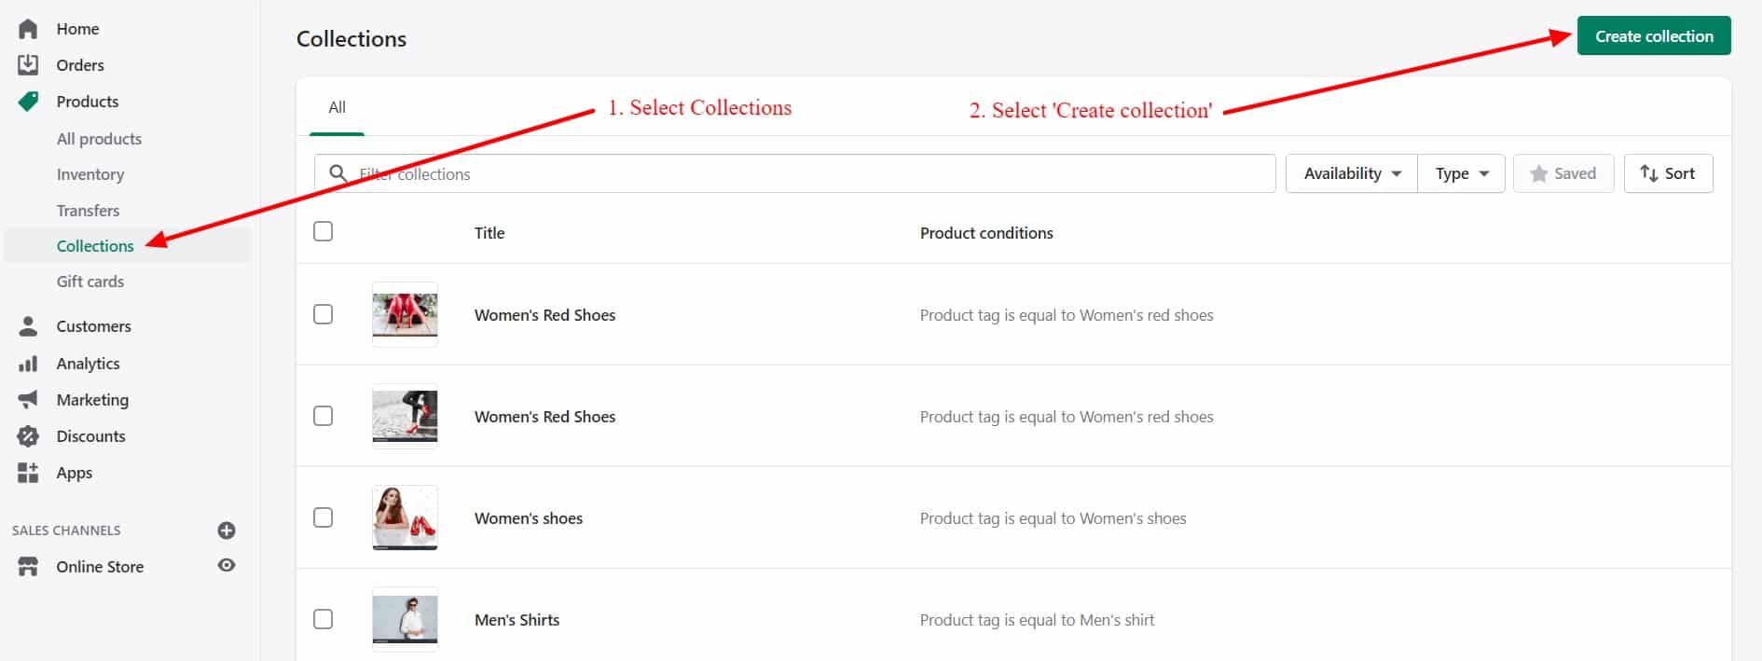Click the Home house icon in sidebar
The image size is (1762, 661).
click(x=28, y=29)
